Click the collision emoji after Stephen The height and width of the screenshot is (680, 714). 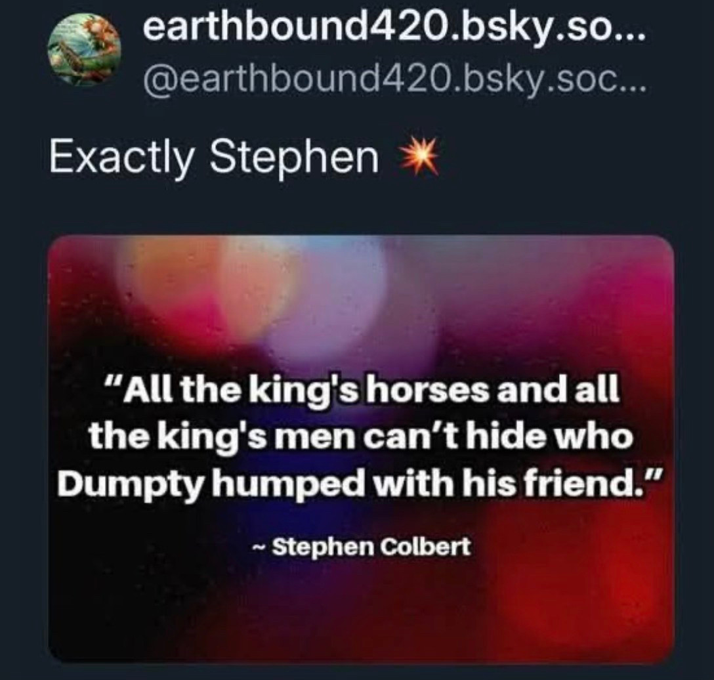click(x=419, y=156)
